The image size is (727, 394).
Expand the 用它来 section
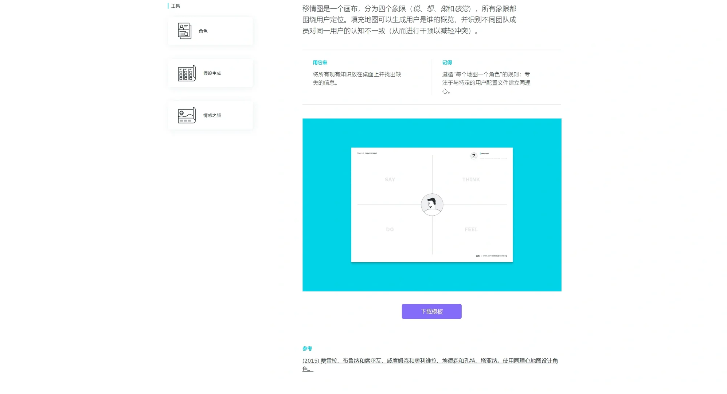(x=320, y=62)
